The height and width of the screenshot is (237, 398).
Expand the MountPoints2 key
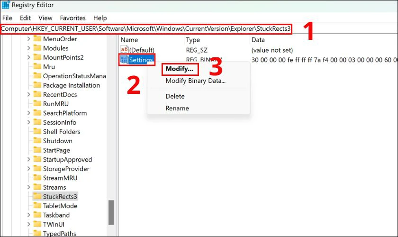[29, 57]
